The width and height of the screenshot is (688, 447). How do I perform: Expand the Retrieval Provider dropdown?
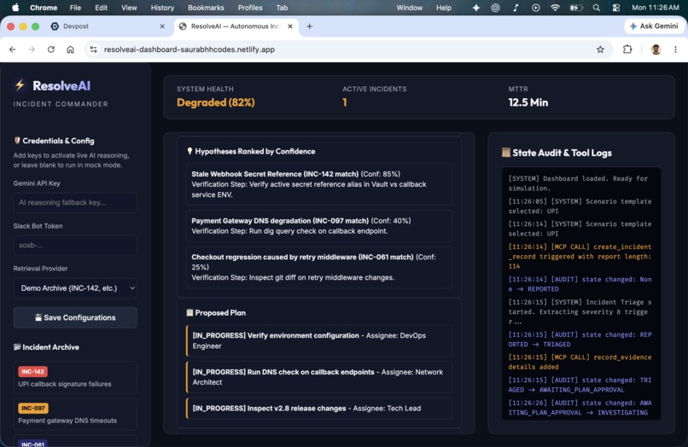tap(75, 288)
